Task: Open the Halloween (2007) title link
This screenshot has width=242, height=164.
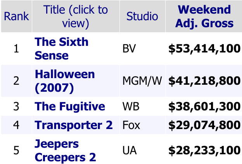Action: point(65,81)
